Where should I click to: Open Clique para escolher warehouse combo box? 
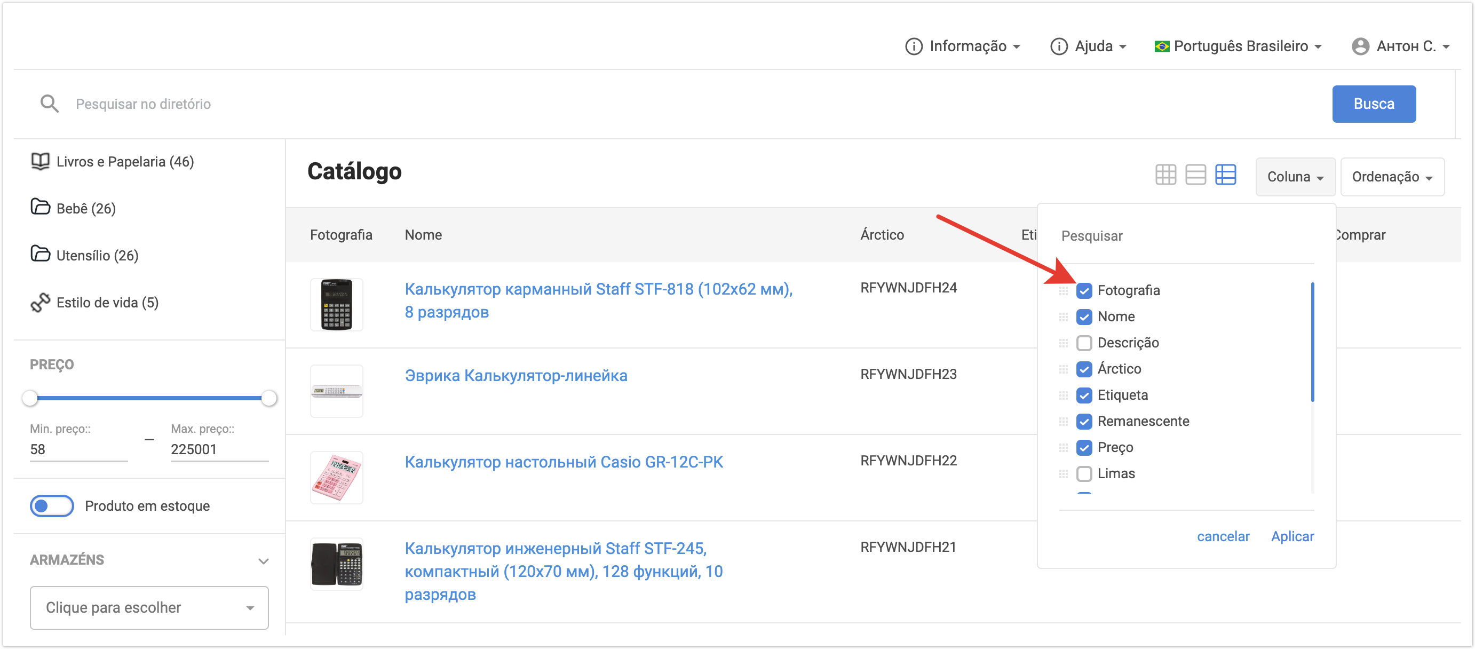[x=149, y=607]
